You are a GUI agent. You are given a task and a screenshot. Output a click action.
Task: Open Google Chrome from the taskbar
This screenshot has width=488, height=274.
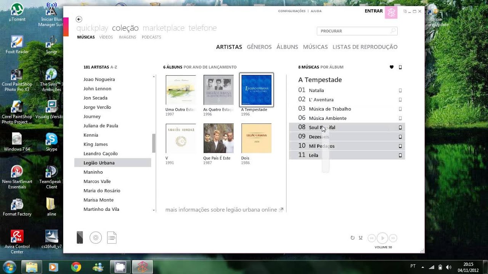coord(76,267)
